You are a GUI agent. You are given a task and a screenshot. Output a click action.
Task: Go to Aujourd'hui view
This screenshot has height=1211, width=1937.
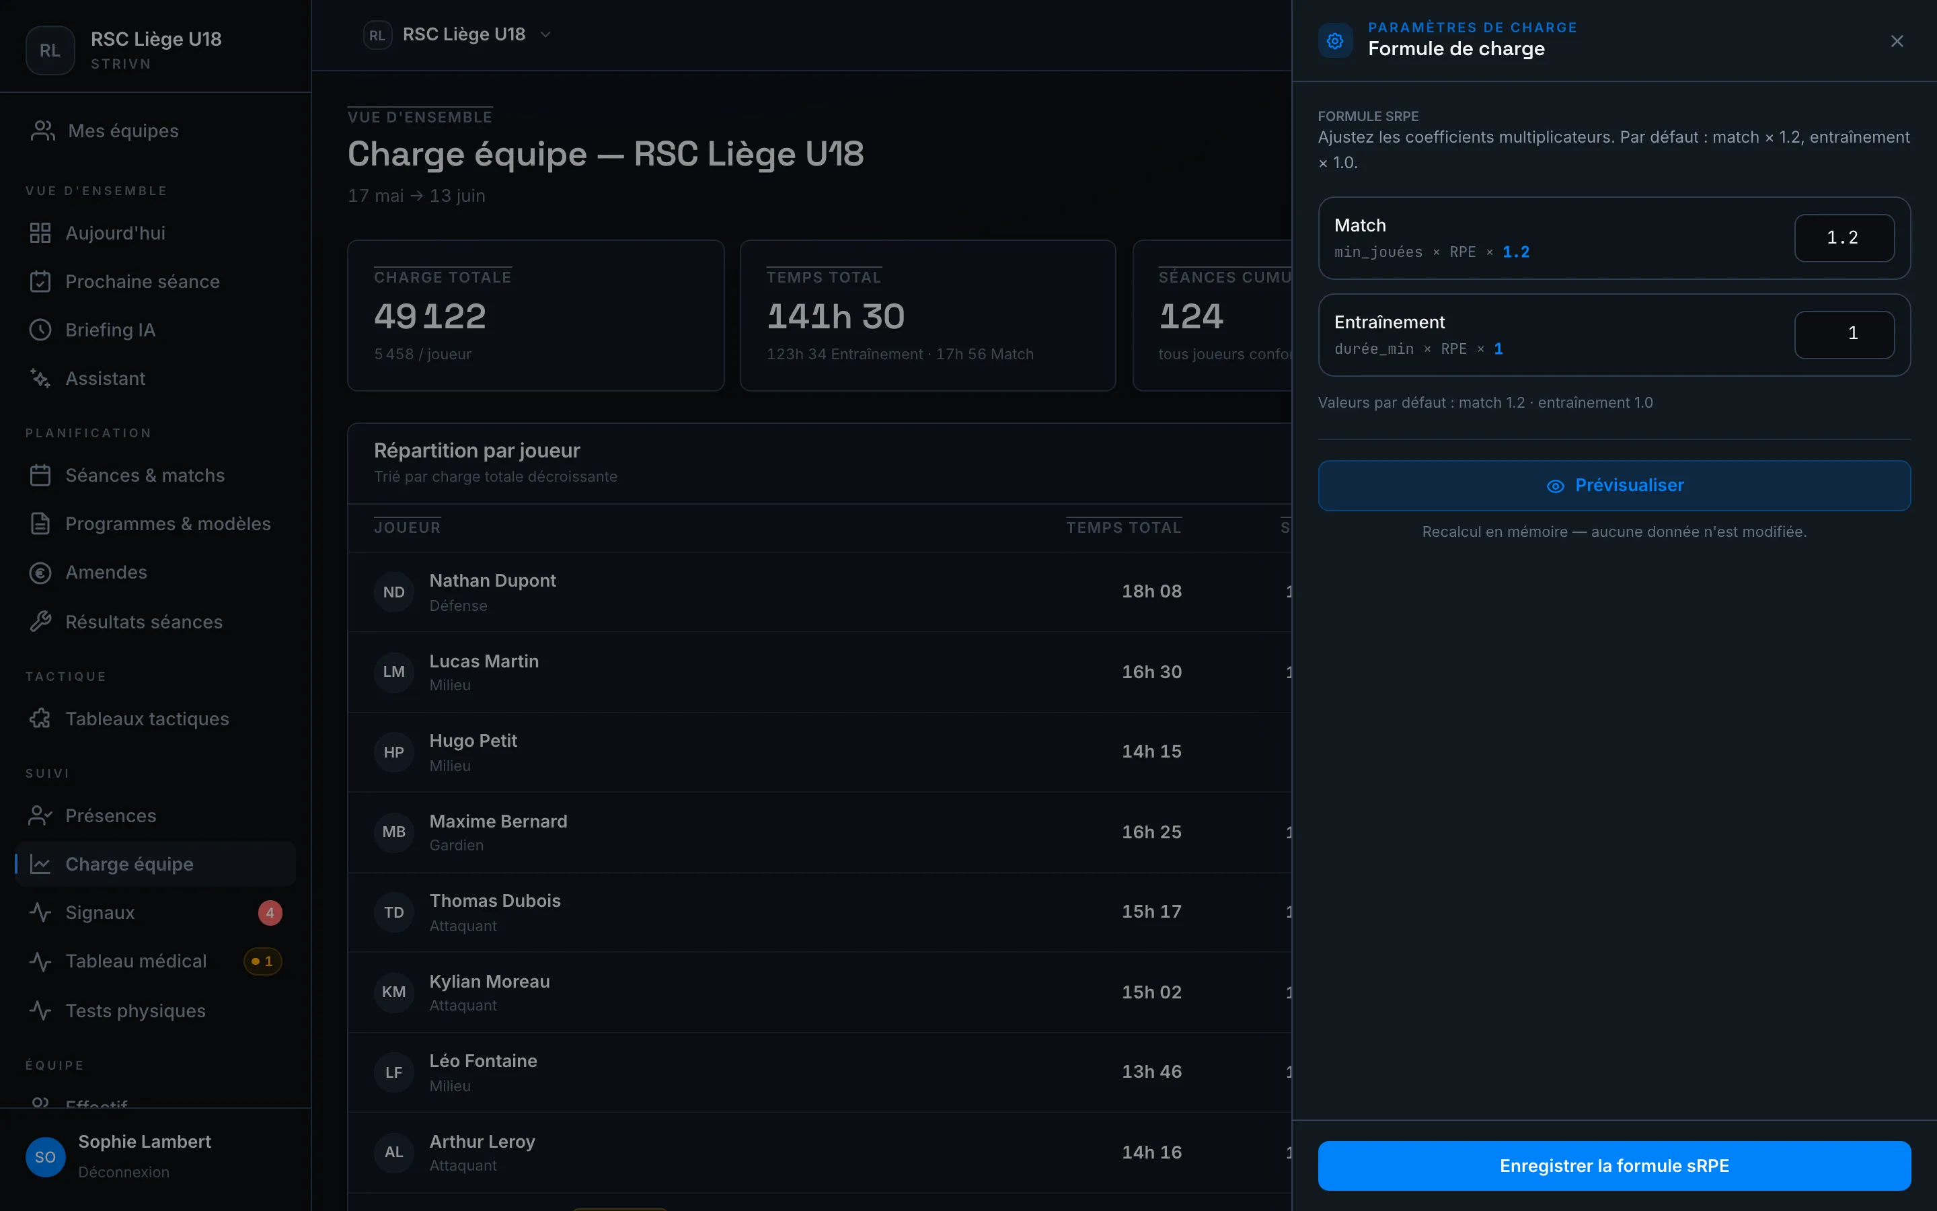tap(155, 233)
